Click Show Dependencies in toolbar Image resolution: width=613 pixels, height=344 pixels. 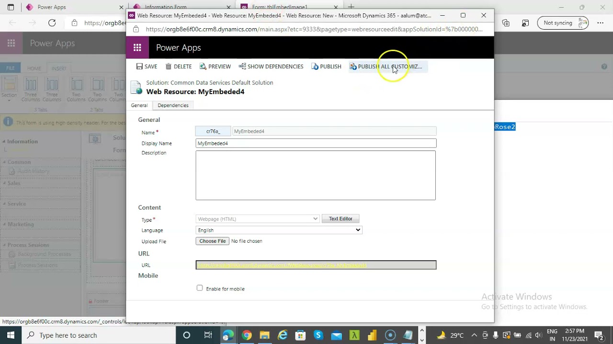tap(271, 66)
